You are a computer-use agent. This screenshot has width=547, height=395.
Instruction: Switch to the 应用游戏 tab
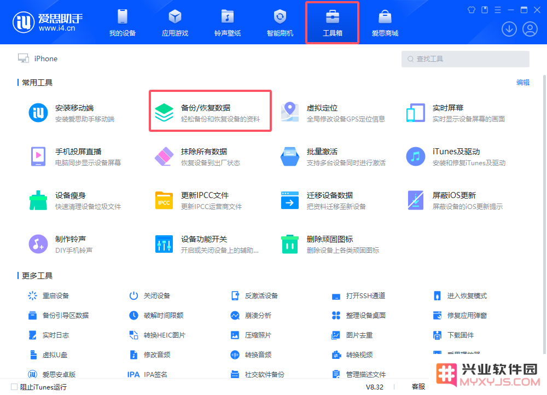[x=175, y=22]
